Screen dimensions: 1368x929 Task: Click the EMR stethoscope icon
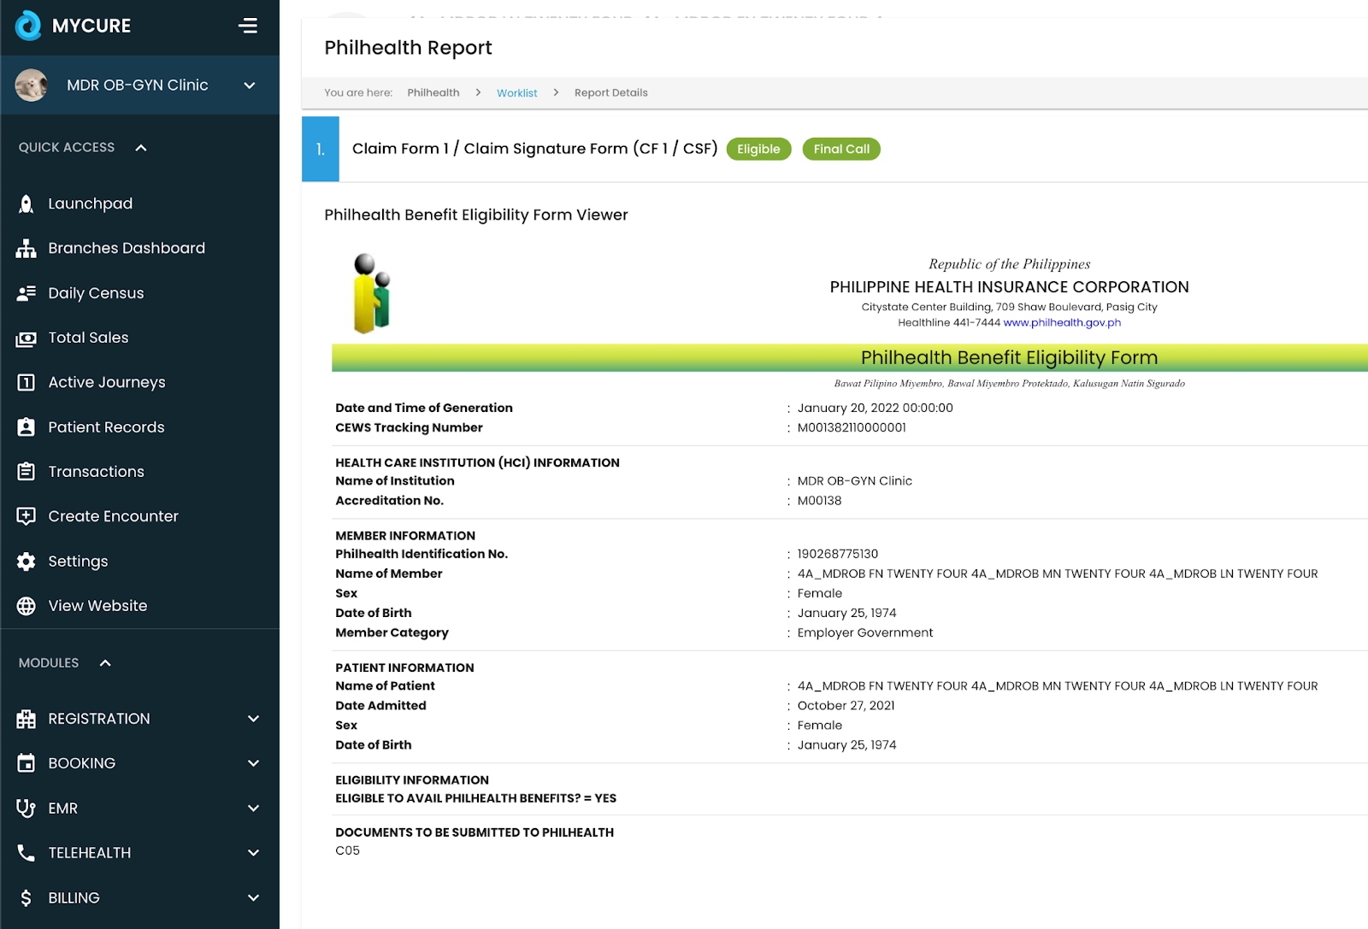click(27, 808)
